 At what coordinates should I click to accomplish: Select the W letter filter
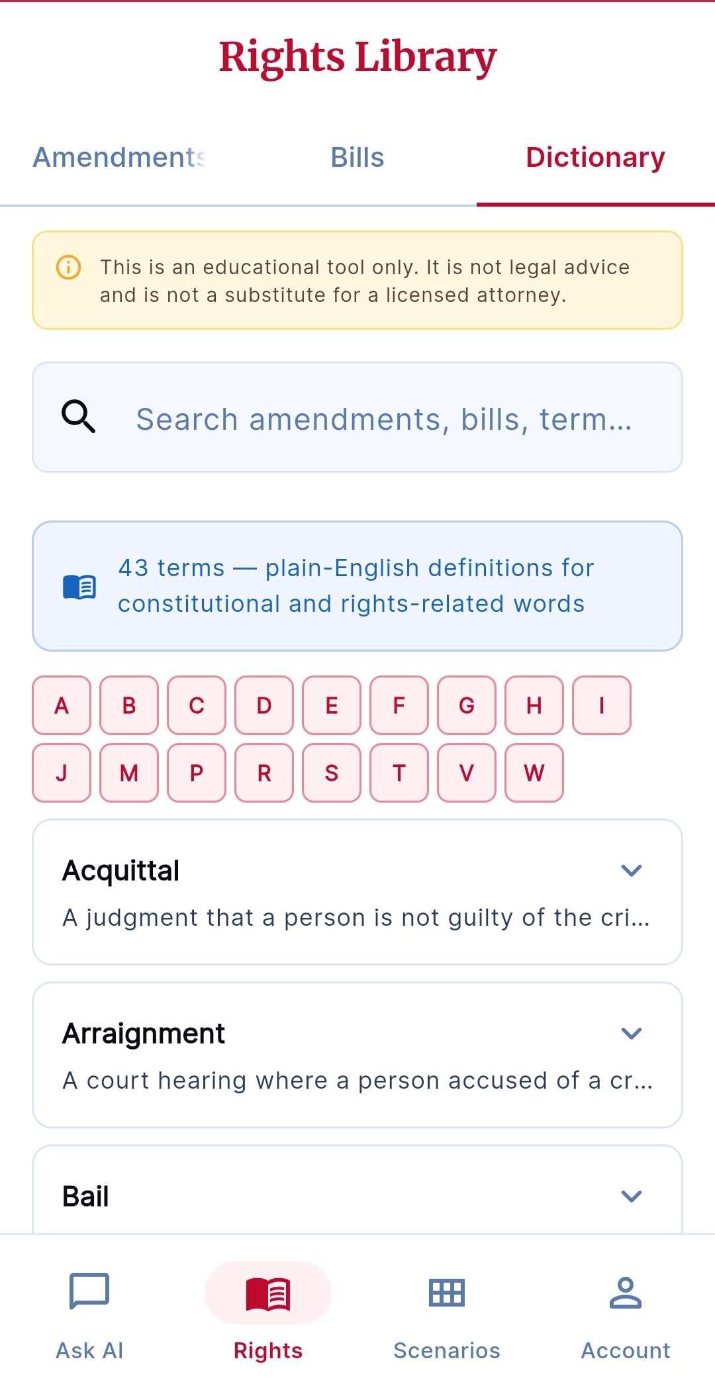[534, 773]
